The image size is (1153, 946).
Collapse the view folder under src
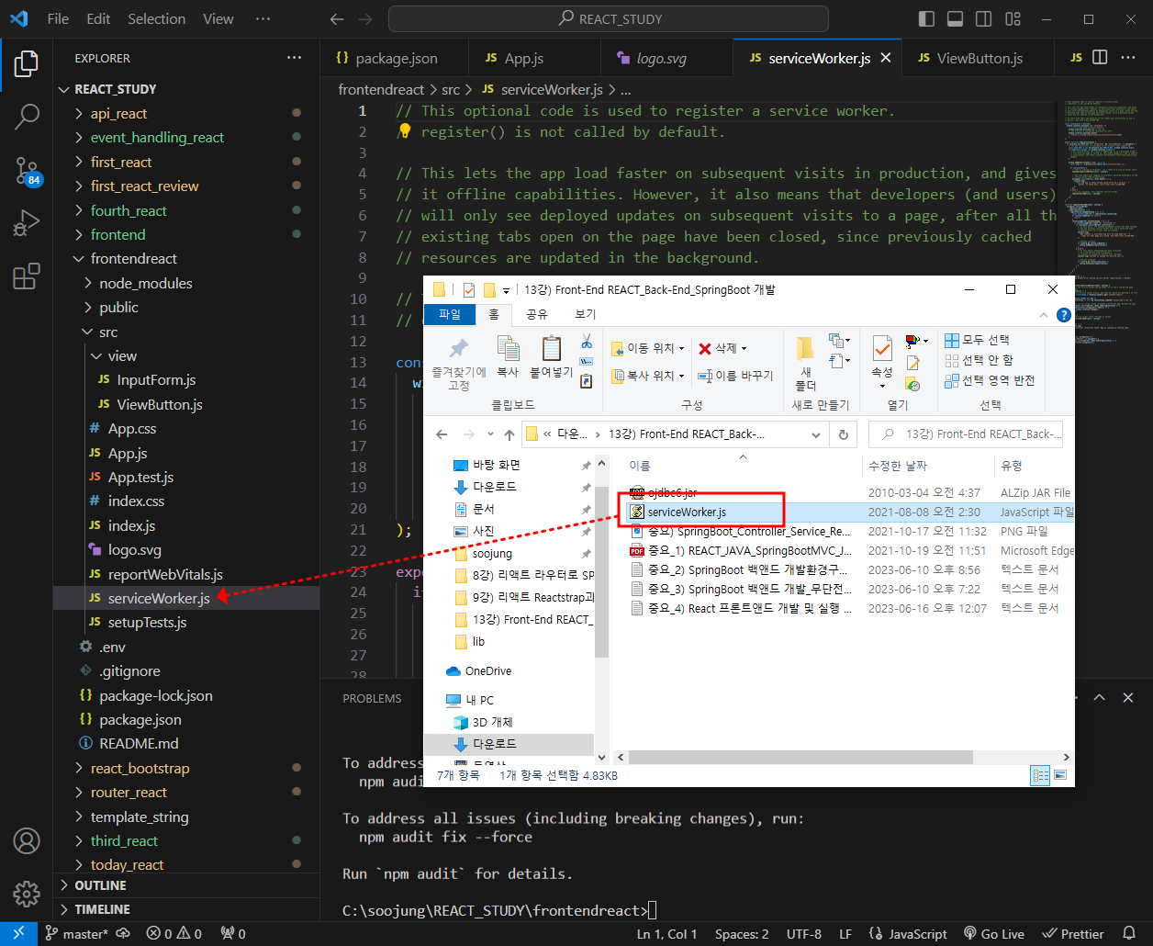121,356
